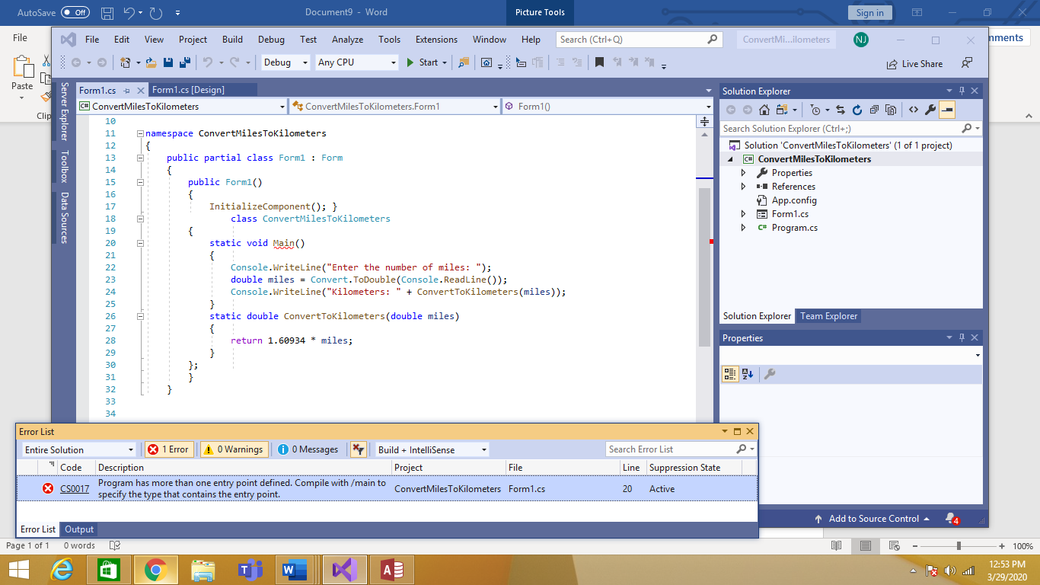Refresh the Solution Explorer
The image size is (1040, 585).
[857, 110]
